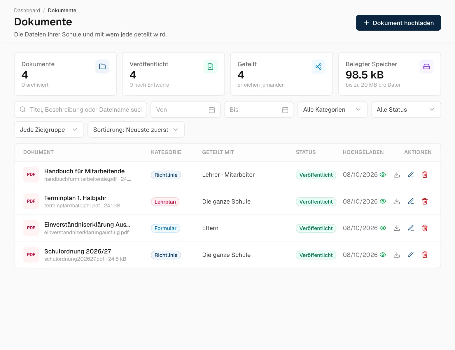Focus the title and description search field
This screenshot has height=350, width=455.
point(80,110)
